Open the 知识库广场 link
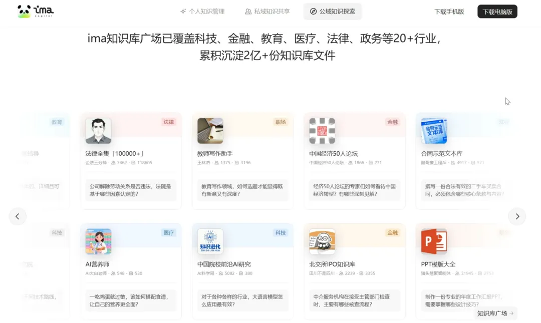This screenshot has width=541, height=323. coord(495,313)
